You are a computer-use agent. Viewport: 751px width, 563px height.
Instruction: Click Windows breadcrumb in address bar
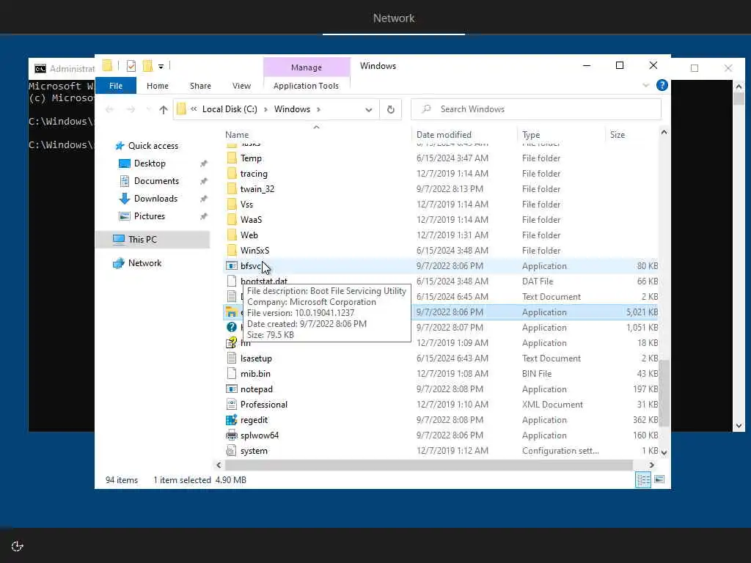click(292, 109)
